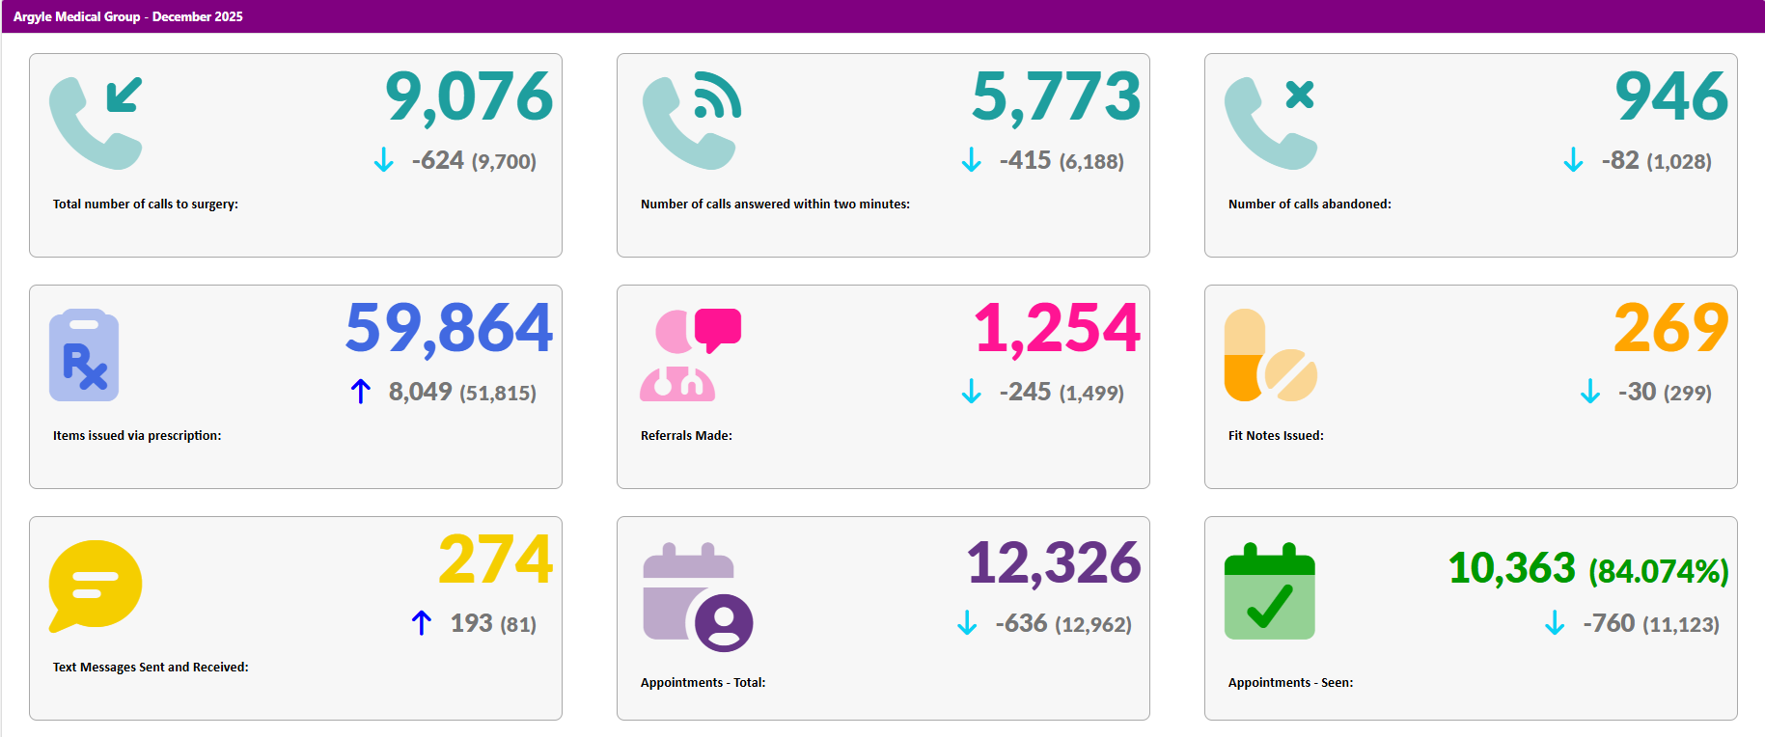Viewport: 1765px width, 737px height.
Task: Click the 'Referrals Made:' label
Action: point(686,436)
